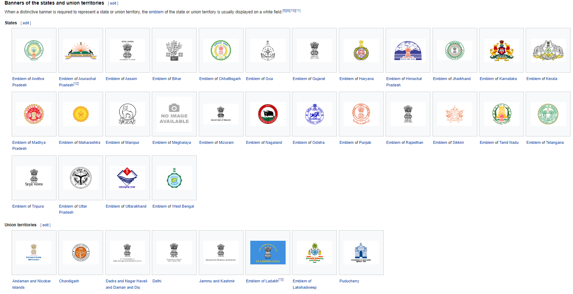This screenshot has height=294, width=573.
Task: View the Sikkim emblem image
Action: coord(455,114)
